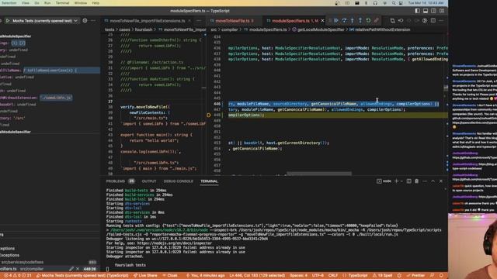Split the editor to the right

point(433,21)
